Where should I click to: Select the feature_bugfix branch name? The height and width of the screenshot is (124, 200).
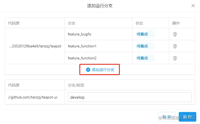point(80,34)
